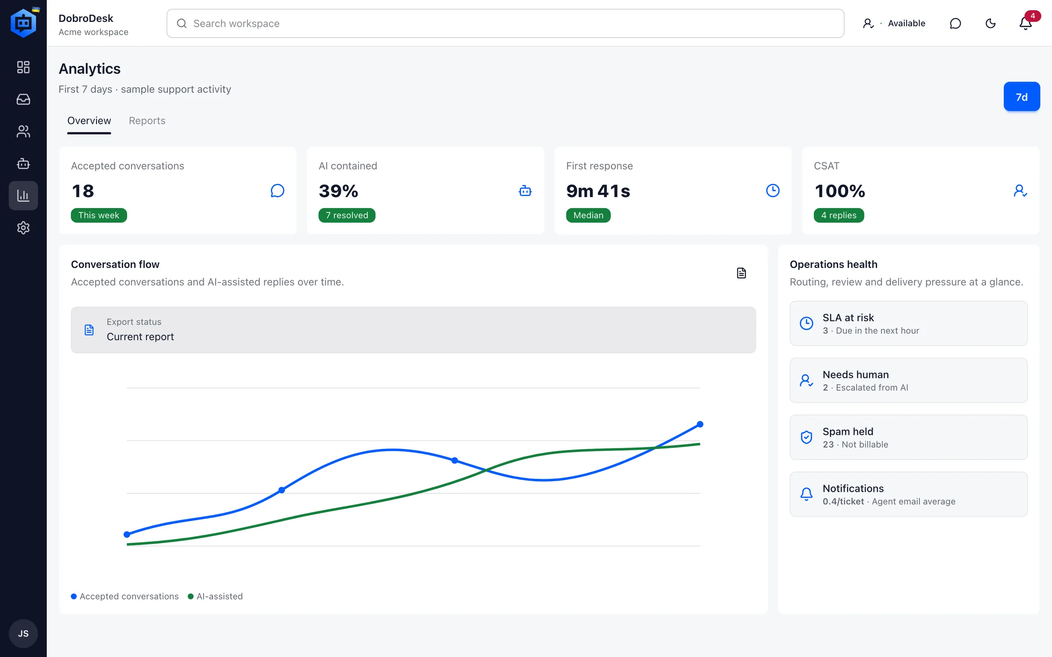The width and height of the screenshot is (1052, 657).
Task: Click the Accepted conversations chat icon
Action: 277,191
